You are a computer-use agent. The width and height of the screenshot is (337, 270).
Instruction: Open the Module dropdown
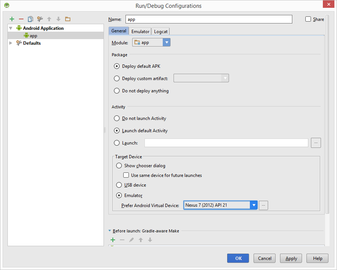point(166,42)
